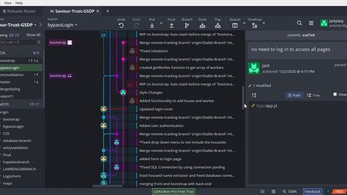The width and height of the screenshot is (347, 195).
Task: Open the hamburger menu icon
Action: click(x=311, y=23)
